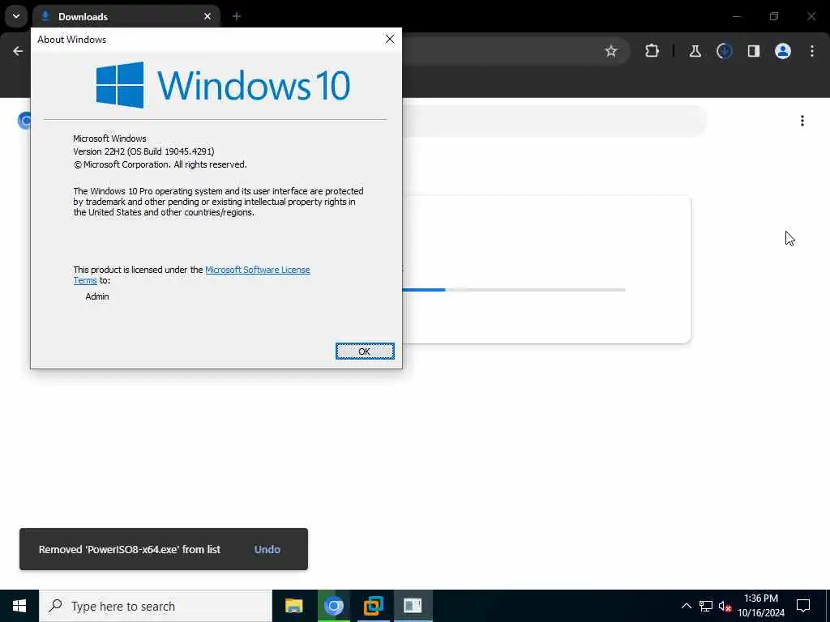Close the About Windows dialog

[x=390, y=39]
